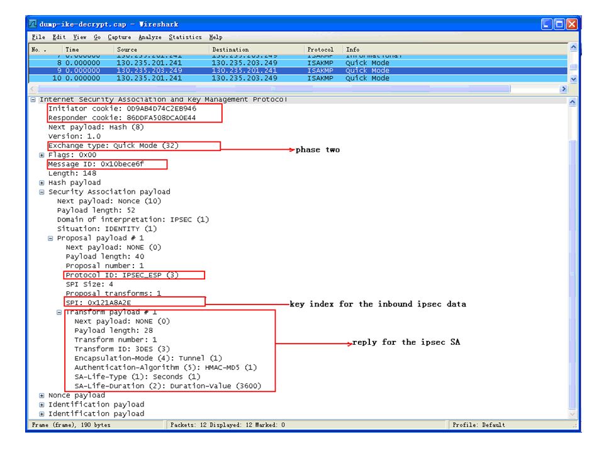The image size is (604, 453).
Task: Select Encapsulation-Mode (4): Tunnel (1) line
Action: 148,358
